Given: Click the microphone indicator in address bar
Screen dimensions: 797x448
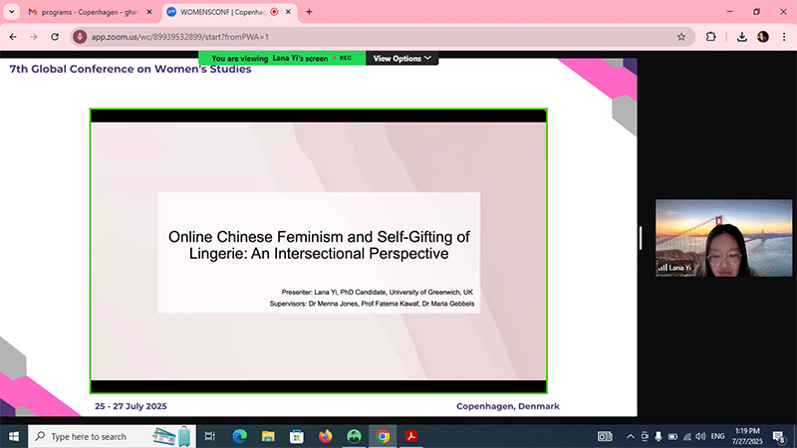Looking at the screenshot, I should tap(81, 36).
